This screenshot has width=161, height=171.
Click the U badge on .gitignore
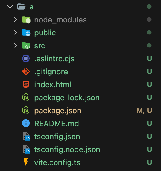coord(149,72)
